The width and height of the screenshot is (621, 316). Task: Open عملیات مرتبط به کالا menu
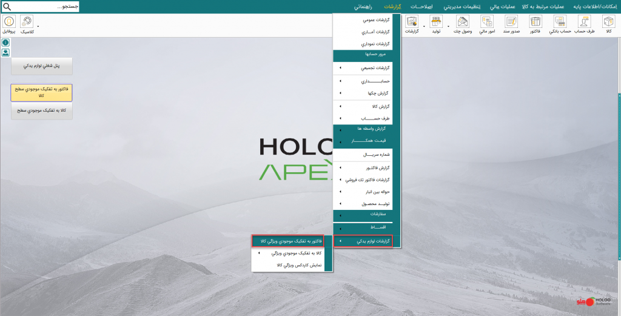(543, 7)
